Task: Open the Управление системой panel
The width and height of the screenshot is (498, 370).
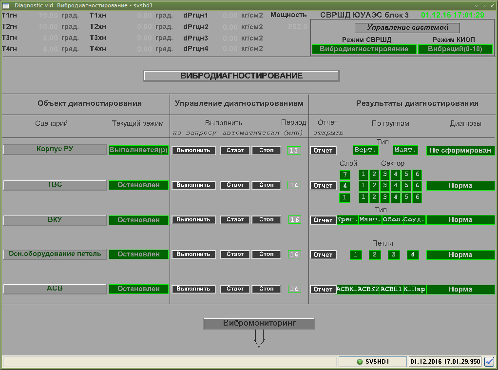Action: pos(407,28)
